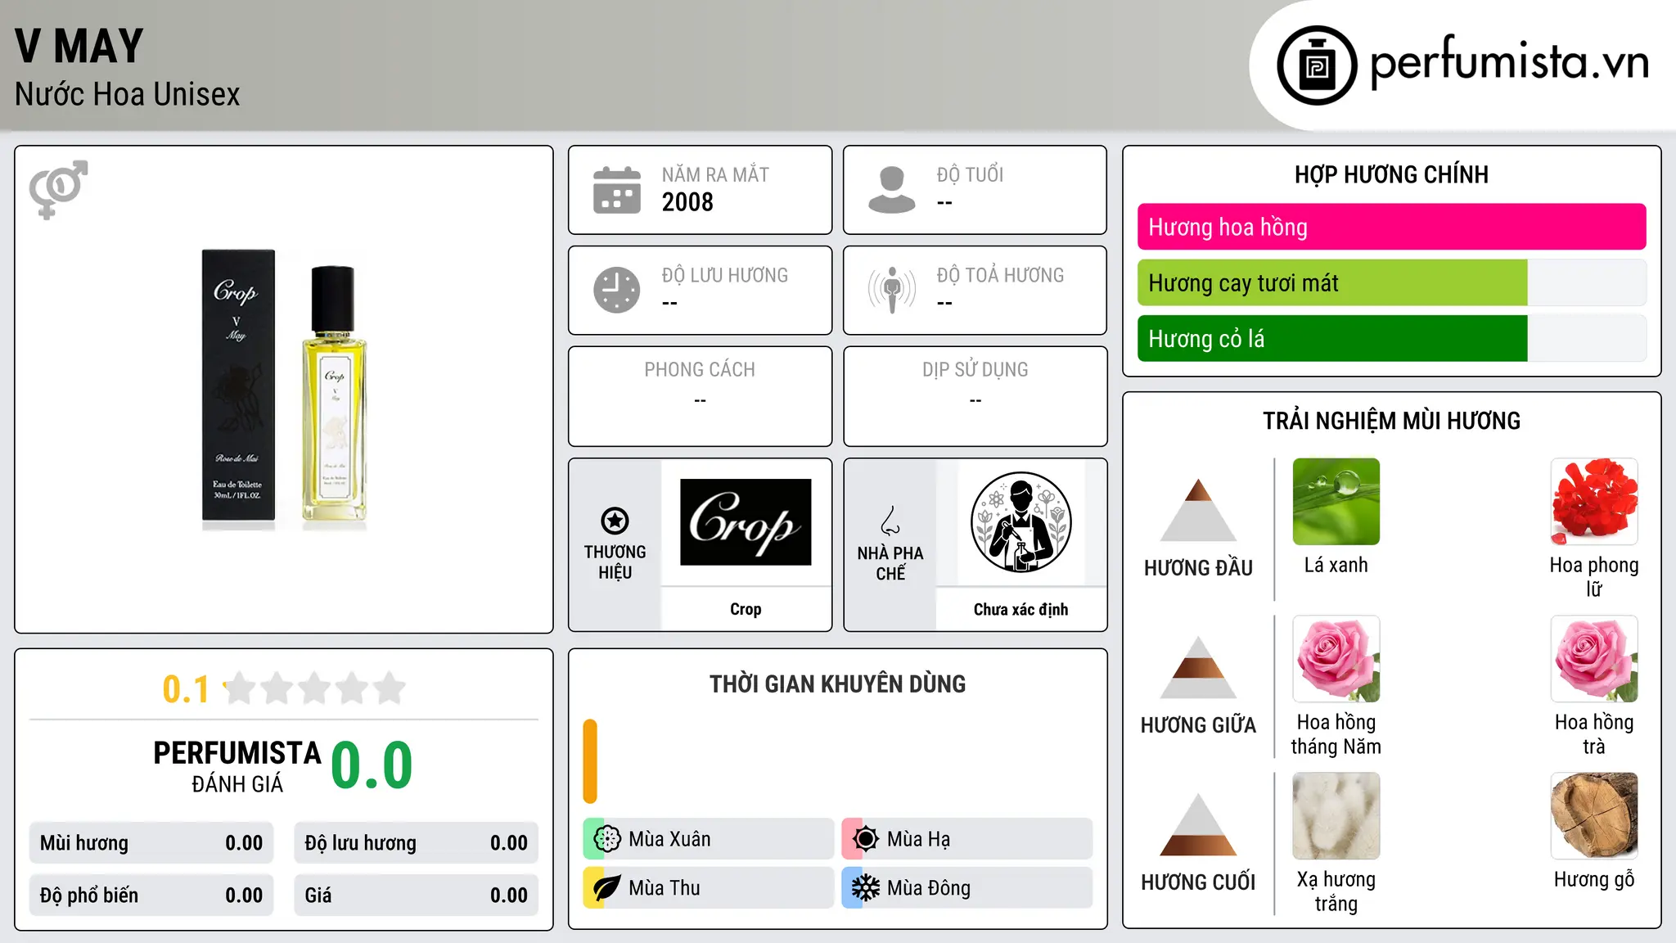1676x943 pixels.
Task: Click the Giá score row
Action: [417, 896]
